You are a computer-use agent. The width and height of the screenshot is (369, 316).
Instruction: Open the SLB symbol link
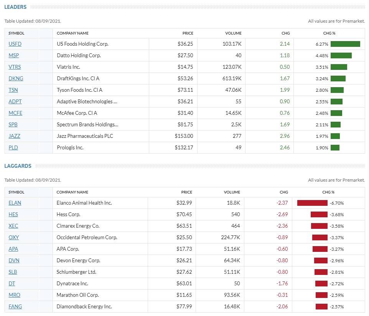(x=13, y=272)
